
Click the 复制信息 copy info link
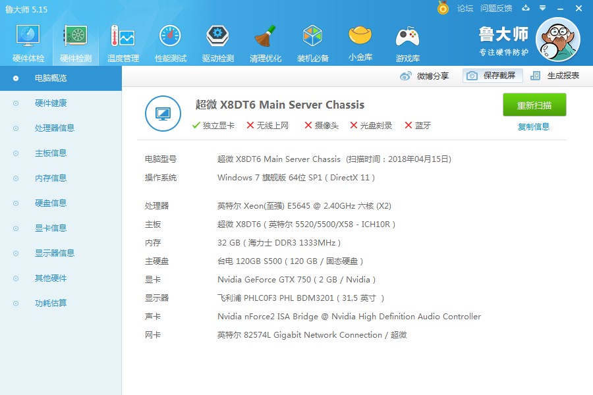[x=534, y=126]
